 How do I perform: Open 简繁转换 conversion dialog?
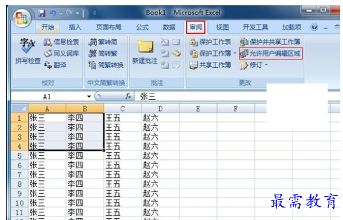pyautogui.click(x=106, y=65)
